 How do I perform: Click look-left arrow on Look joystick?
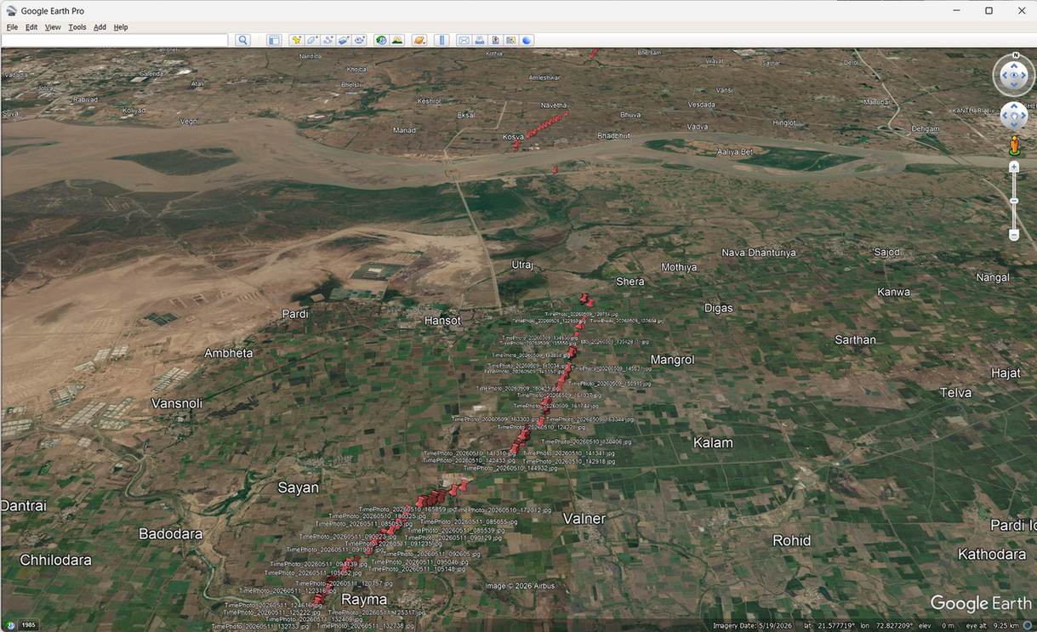[x=1004, y=76]
